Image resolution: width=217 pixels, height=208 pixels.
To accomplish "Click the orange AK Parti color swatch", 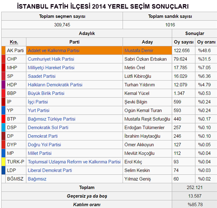I will [3, 51].
